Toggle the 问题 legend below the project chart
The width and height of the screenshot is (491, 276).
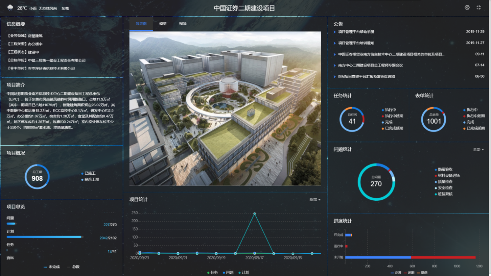[x=228, y=272]
